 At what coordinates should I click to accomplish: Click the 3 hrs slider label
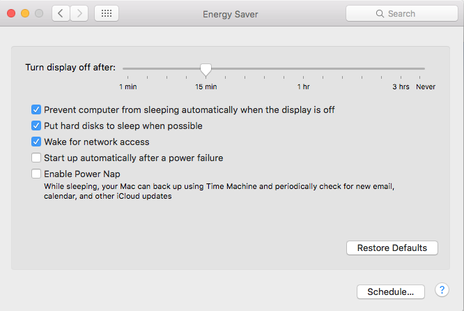pos(401,86)
